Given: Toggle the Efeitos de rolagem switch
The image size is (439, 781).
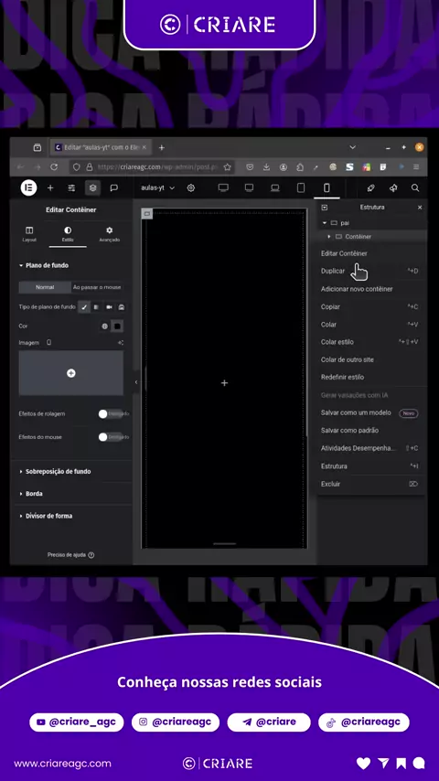Looking at the screenshot, I should pyautogui.click(x=111, y=414).
